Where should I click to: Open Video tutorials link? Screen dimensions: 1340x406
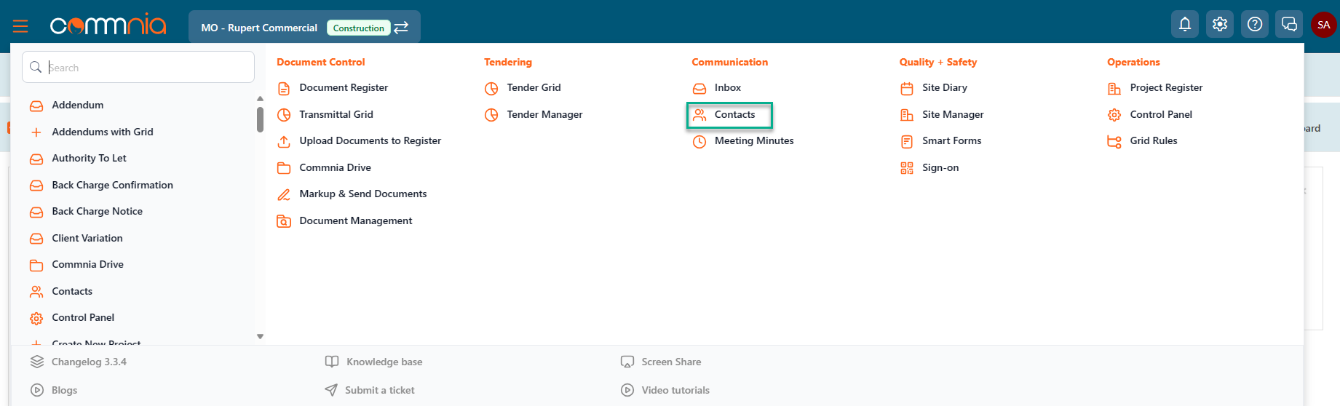click(675, 390)
